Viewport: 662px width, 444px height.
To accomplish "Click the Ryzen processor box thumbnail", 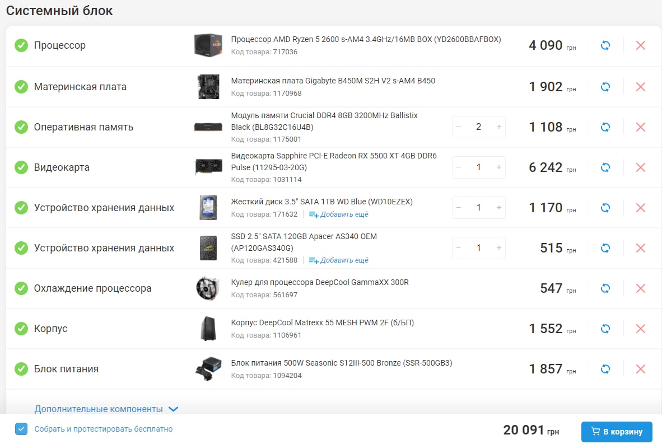I will (x=208, y=45).
